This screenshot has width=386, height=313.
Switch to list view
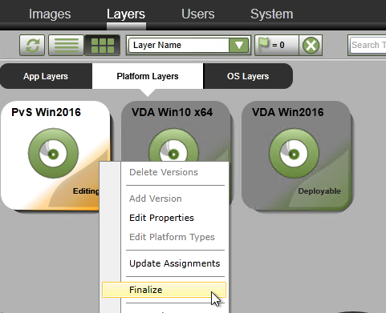[66, 45]
